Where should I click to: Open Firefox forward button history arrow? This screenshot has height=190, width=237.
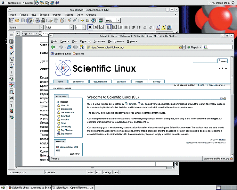click(65, 47)
